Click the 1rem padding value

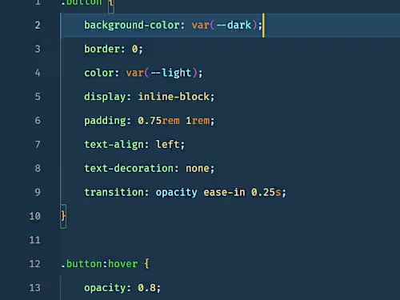pos(198,121)
